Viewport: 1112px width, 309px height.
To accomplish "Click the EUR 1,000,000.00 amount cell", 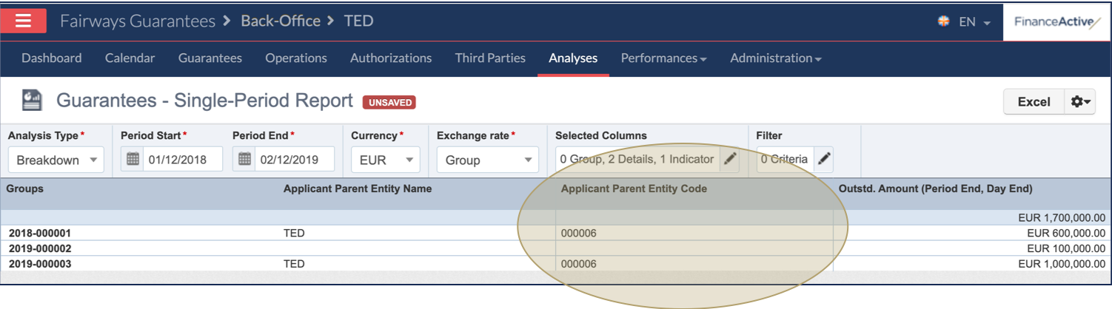I will [1062, 263].
